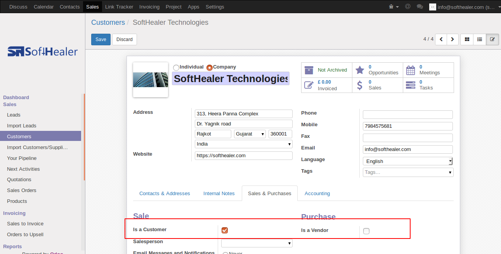
Task: Open Next Activities in the sidebar
Action: (x=23, y=169)
